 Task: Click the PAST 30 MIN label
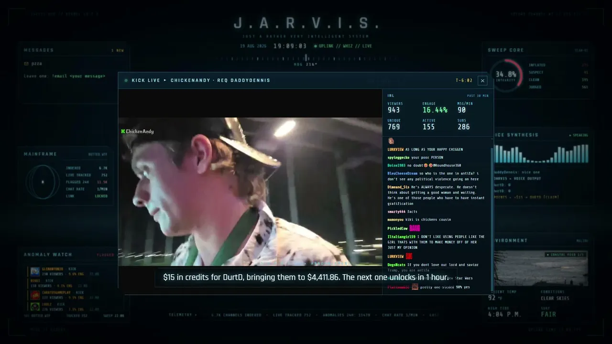coord(478,96)
